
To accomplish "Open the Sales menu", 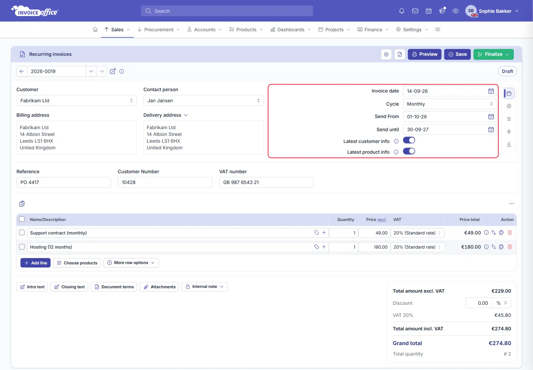I will click(117, 30).
